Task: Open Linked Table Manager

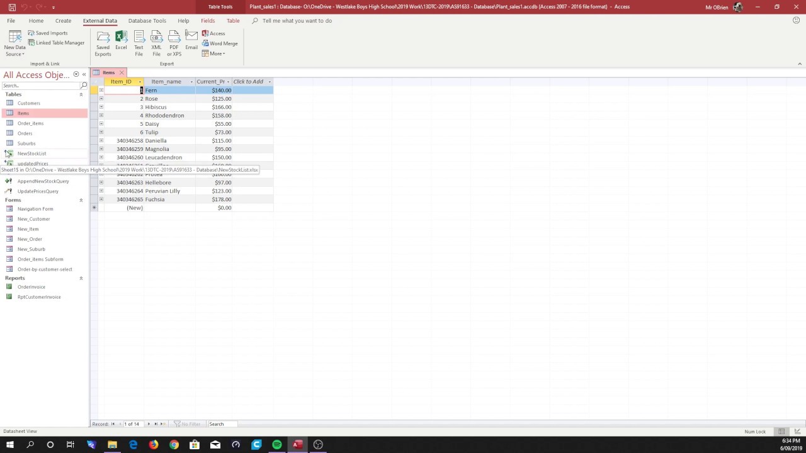Action: click(x=56, y=43)
